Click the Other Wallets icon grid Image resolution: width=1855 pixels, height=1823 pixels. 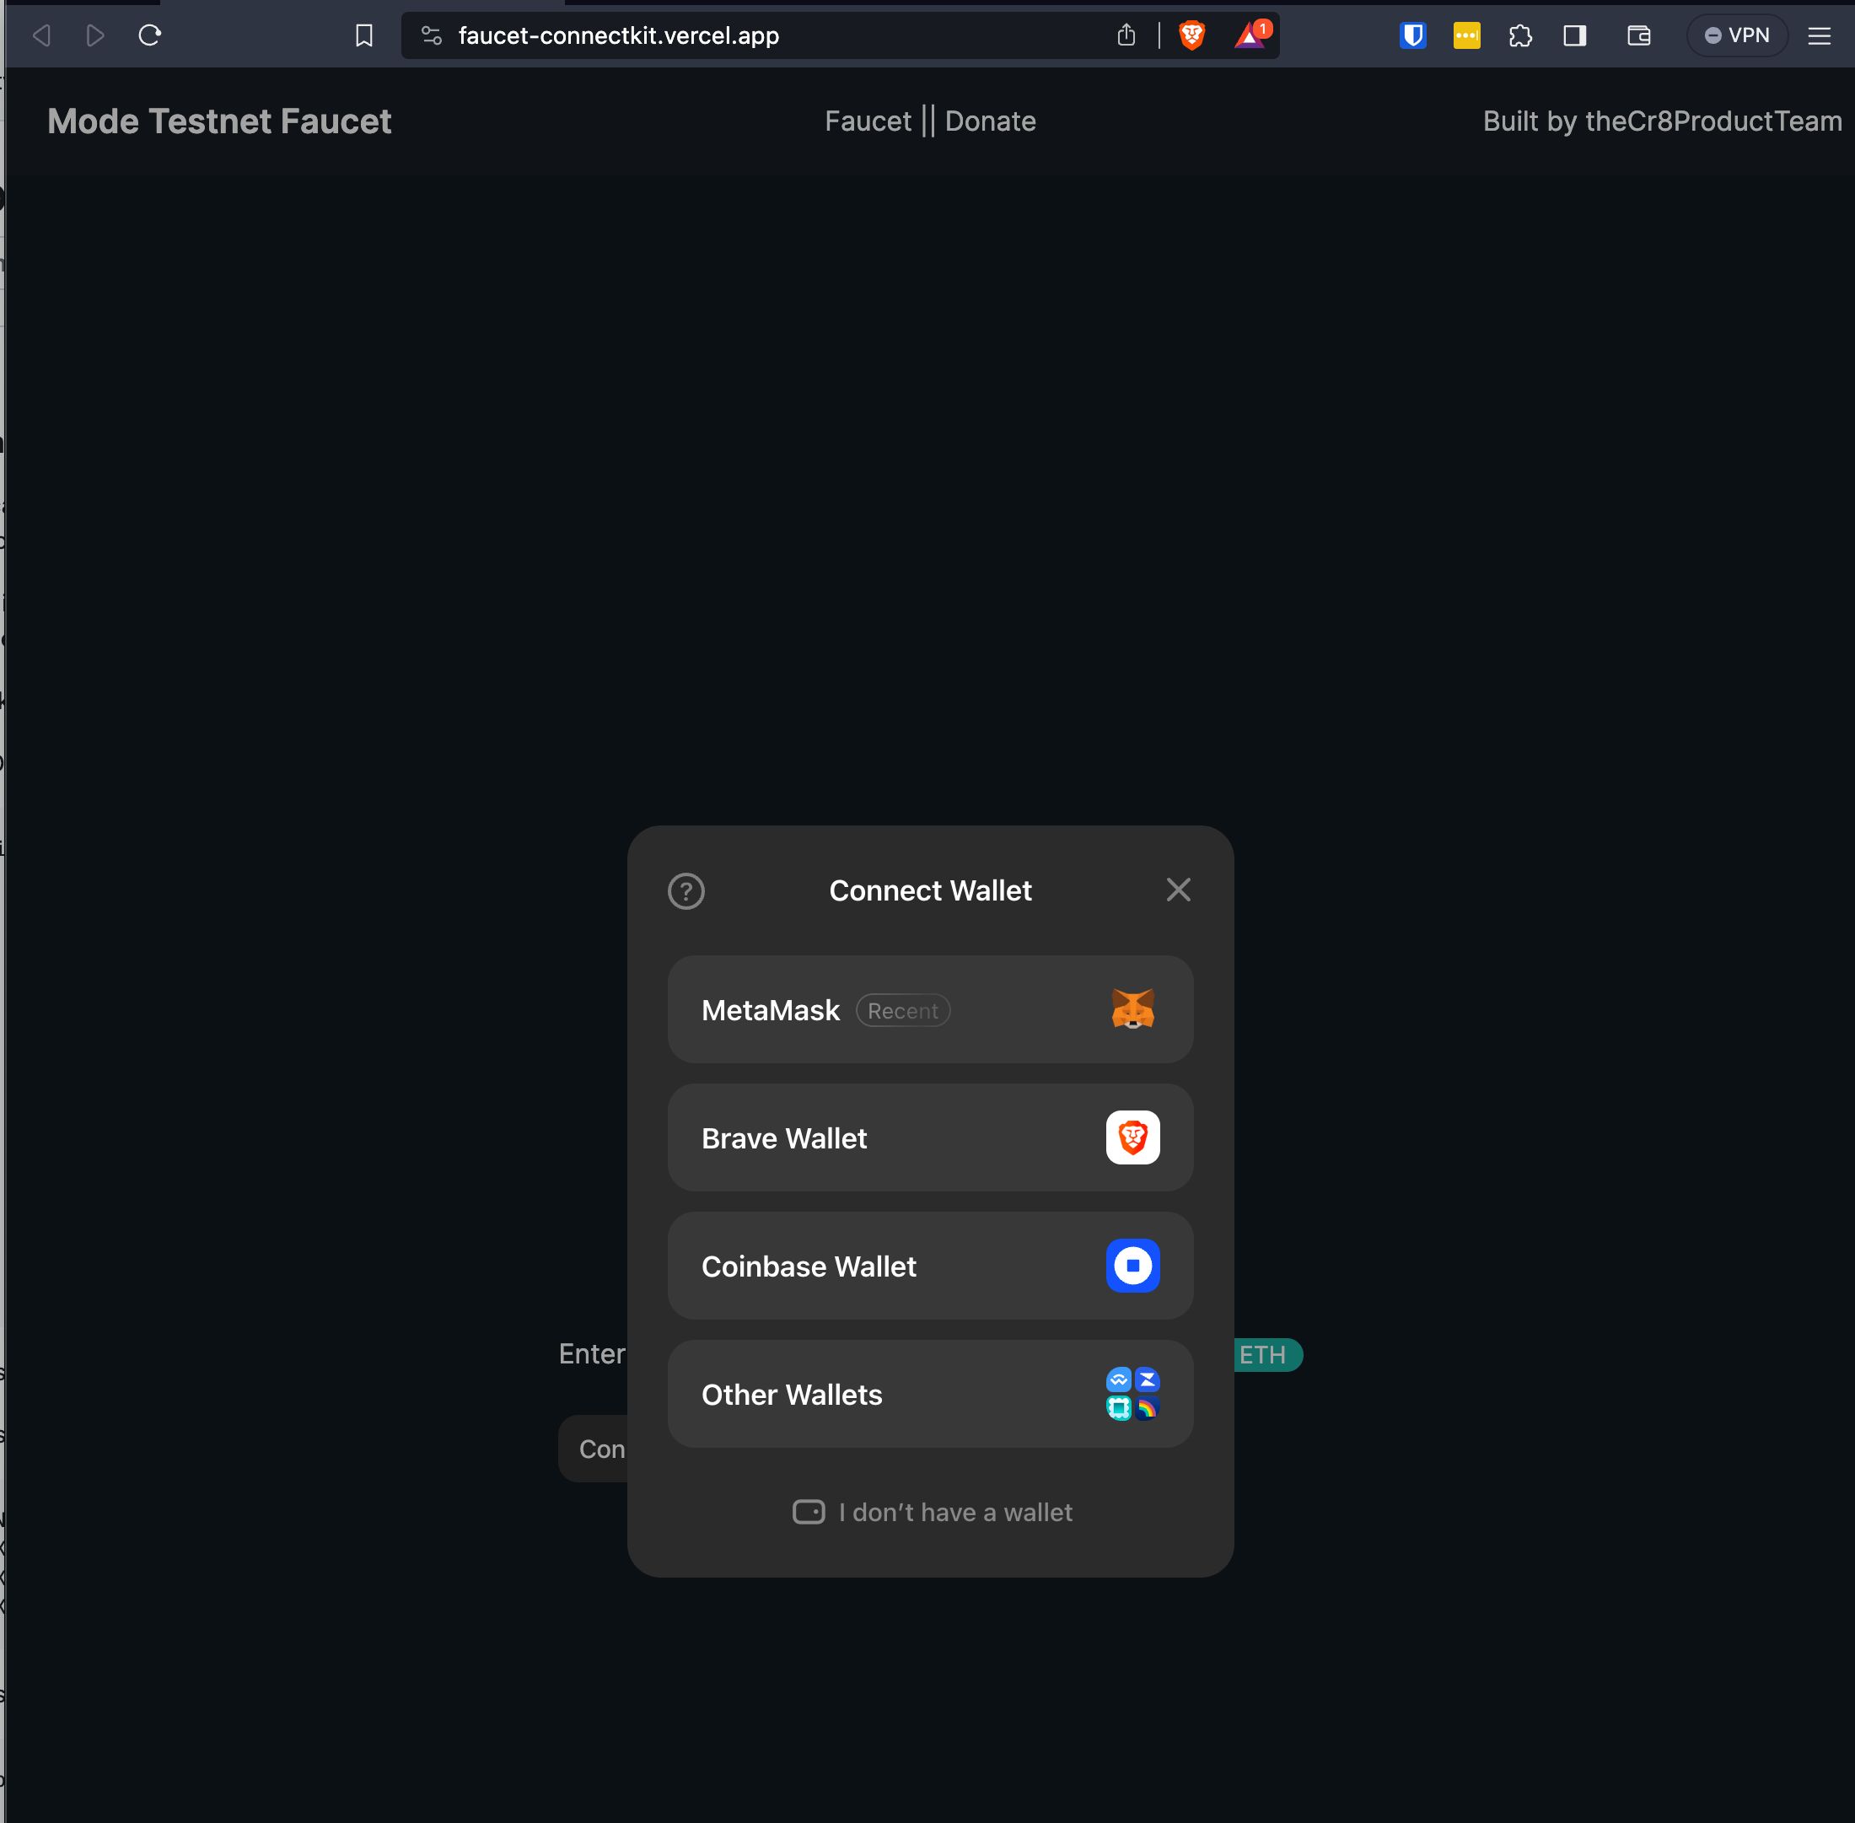click(1133, 1394)
